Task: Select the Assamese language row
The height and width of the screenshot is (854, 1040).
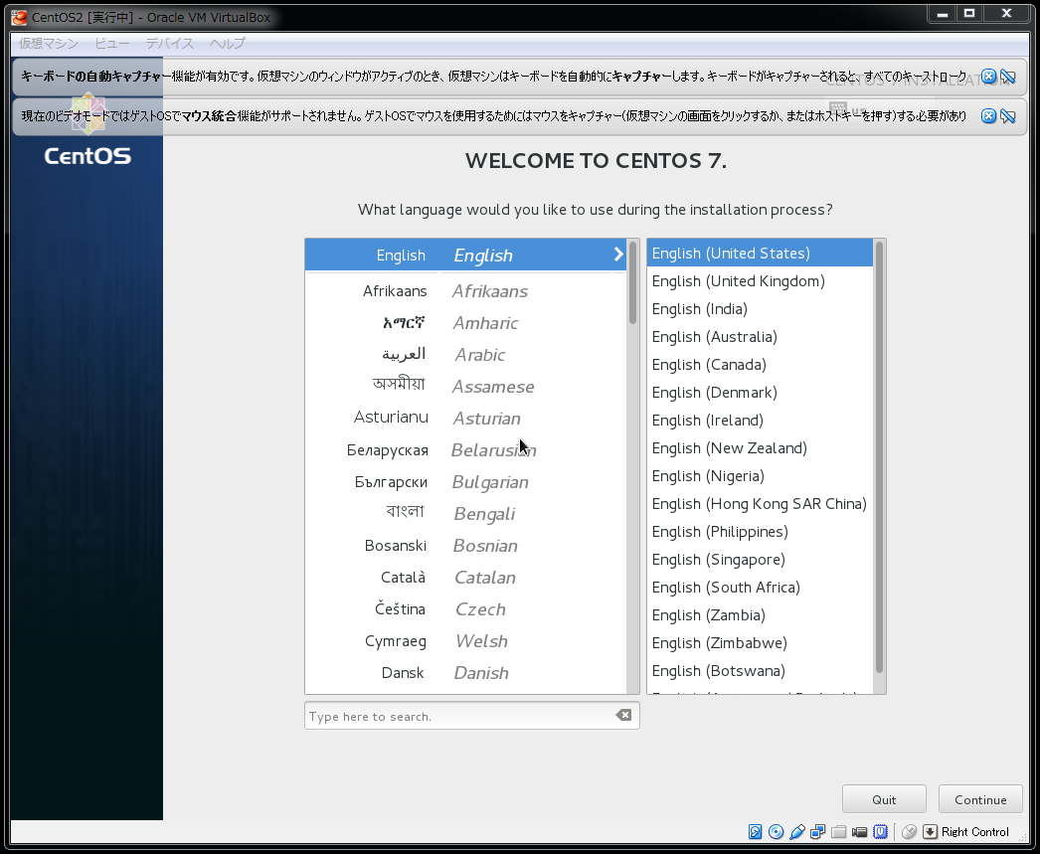Action: pyautogui.click(x=465, y=387)
